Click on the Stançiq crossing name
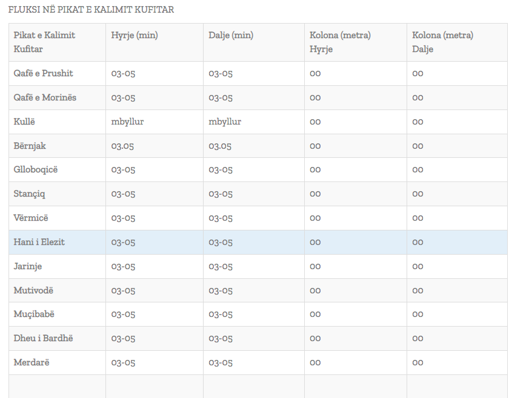Screen dimensions: 509x398 tap(30, 194)
